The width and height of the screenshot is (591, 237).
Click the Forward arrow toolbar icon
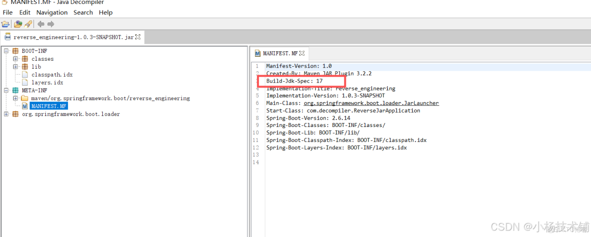point(50,24)
